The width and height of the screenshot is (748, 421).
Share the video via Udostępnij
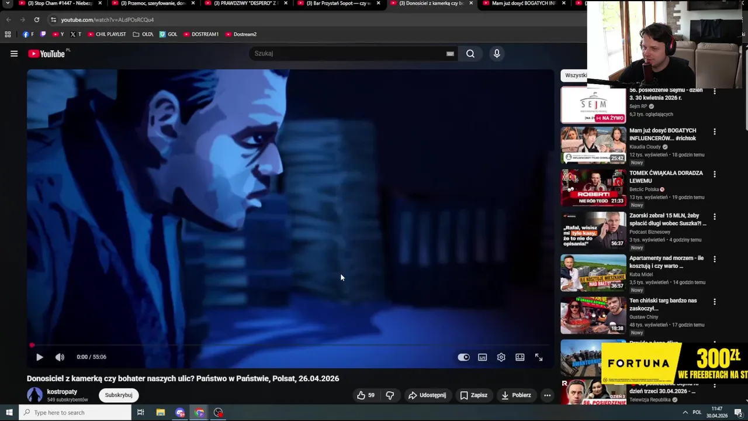coord(427,395)
